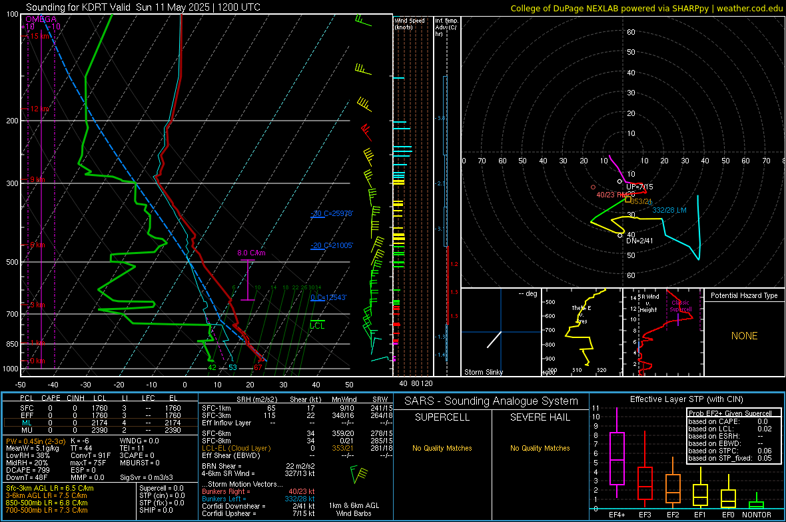Click the 'Inf. Temp. Adv.' panel header

(x=446, y=27)
